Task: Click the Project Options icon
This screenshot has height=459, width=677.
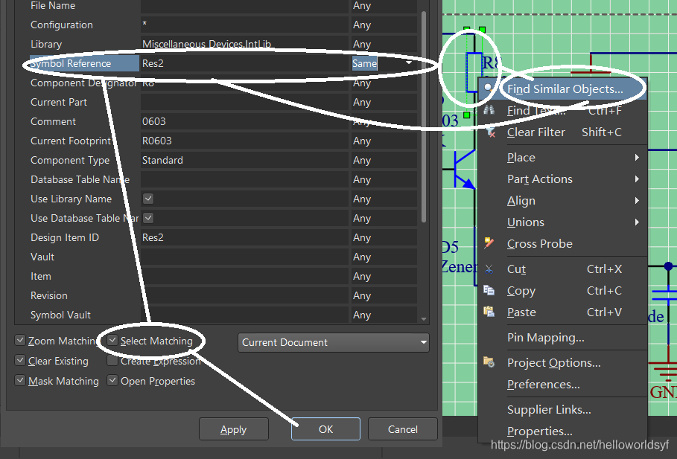Action: [489, 362]
